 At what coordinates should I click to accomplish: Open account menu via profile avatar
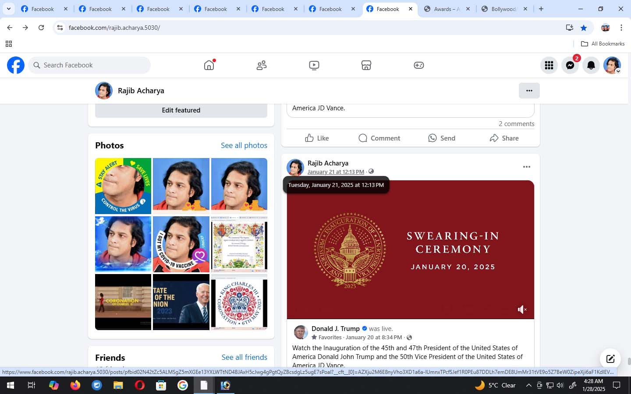point(612,65)
